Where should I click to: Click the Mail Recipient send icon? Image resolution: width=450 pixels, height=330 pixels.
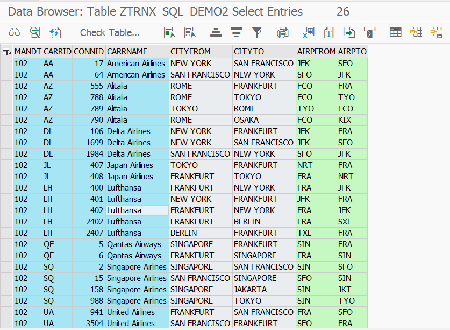(x=369, y=32)
